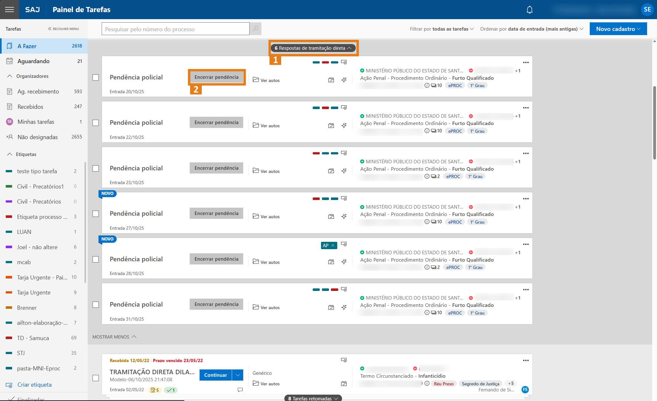Click the notifications bell icon
The image size is (657, 401).
click(x=529, y=10)
